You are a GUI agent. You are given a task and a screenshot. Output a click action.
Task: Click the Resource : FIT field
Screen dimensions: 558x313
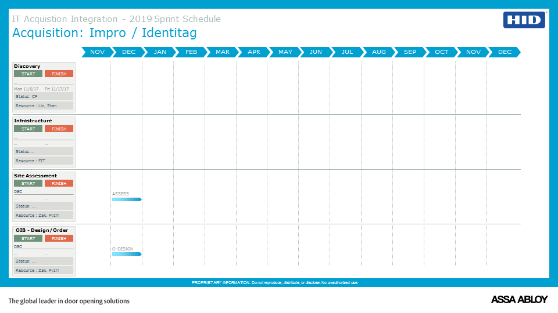click(x=44, y=161)
